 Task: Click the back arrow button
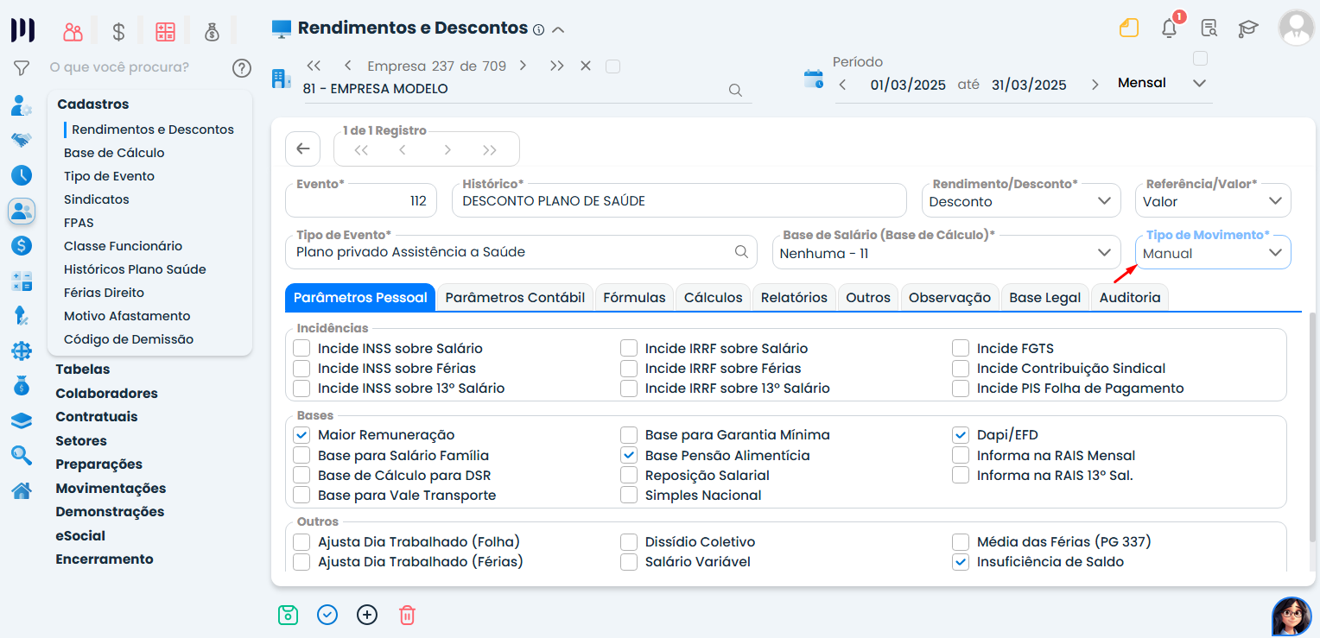click(302, 148)
